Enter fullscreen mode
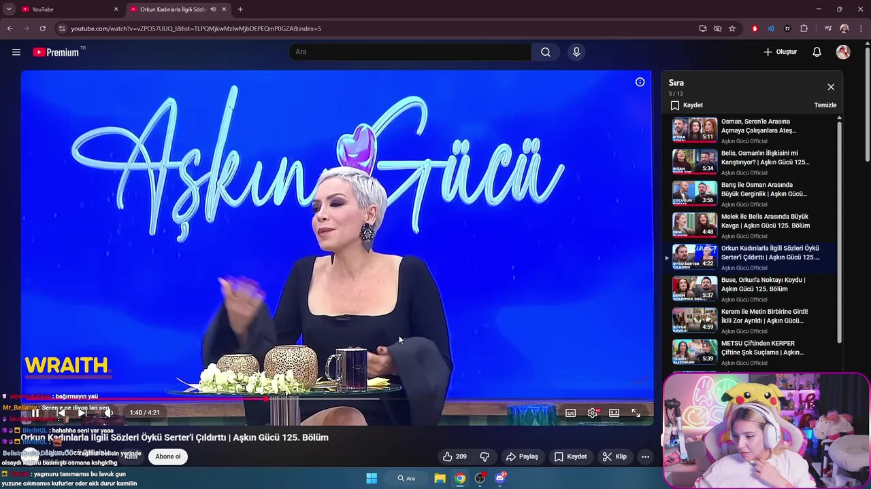 (636, 412)
